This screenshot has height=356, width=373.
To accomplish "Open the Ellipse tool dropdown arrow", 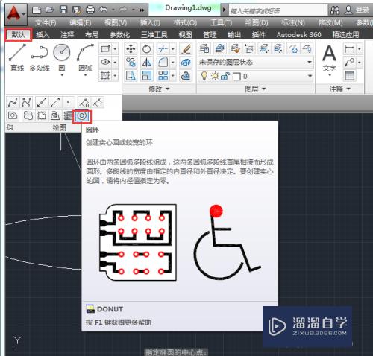I will click(115, 63).
